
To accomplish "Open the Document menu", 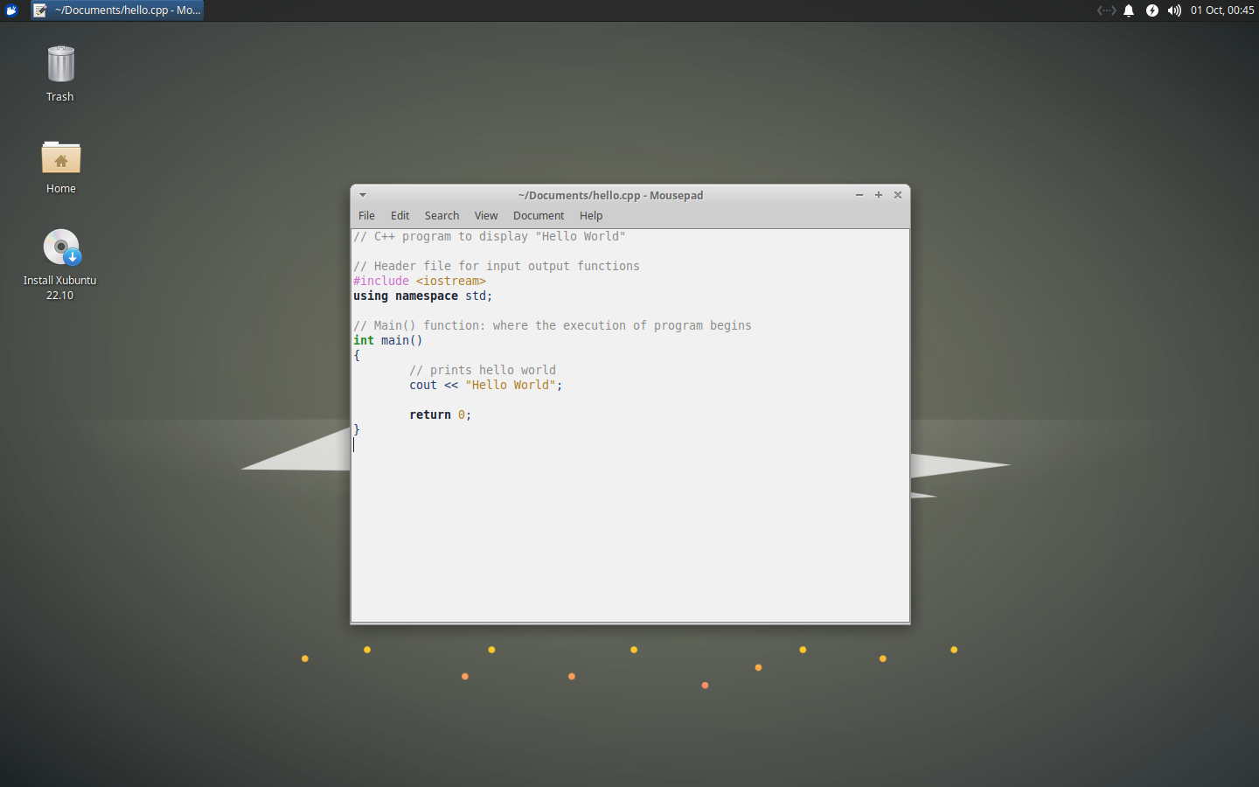I will 539,215.
